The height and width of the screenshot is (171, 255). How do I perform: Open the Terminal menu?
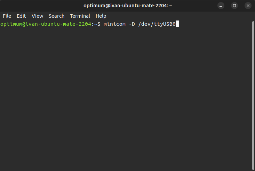80,16
